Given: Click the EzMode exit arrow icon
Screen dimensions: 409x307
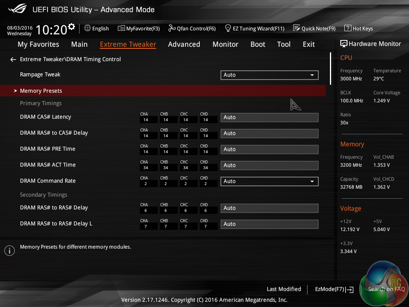Looking at the screenshot, I should 349,289.
